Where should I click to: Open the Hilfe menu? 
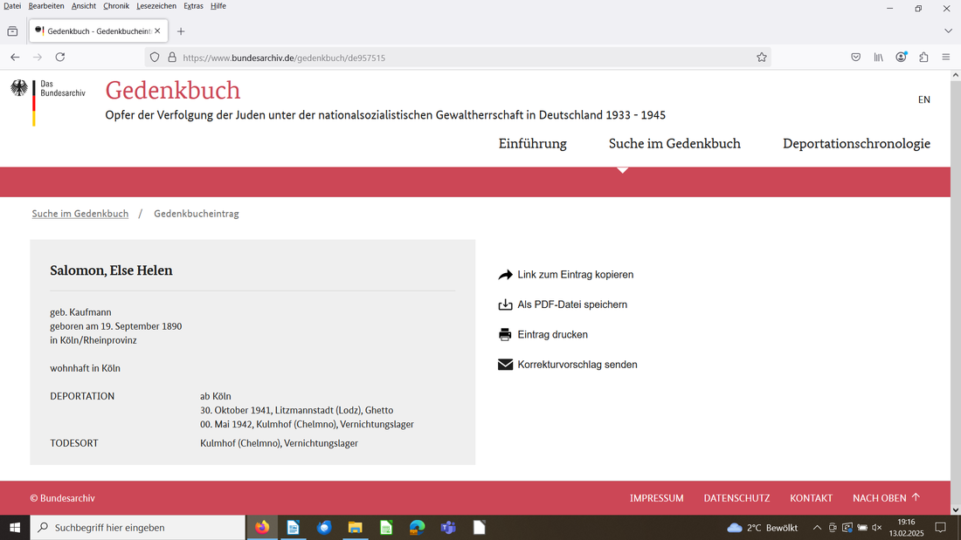pos(218,6)
